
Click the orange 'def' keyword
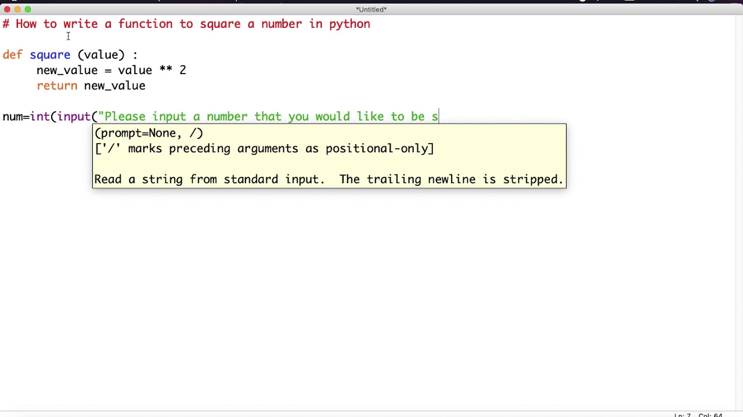12,54
